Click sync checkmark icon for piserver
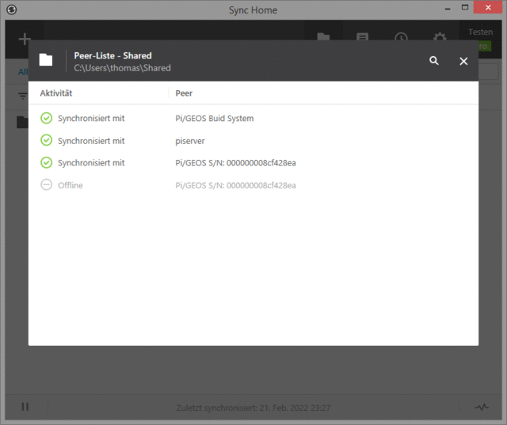This screenshot has width=507, height=425. coord(46,140)
